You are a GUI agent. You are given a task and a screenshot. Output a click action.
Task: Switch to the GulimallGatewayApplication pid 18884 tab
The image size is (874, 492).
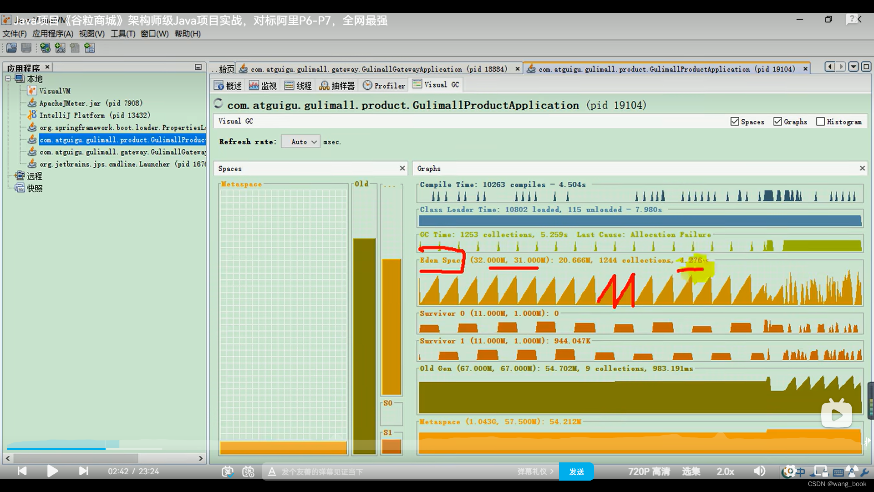(x=379, y=69)
